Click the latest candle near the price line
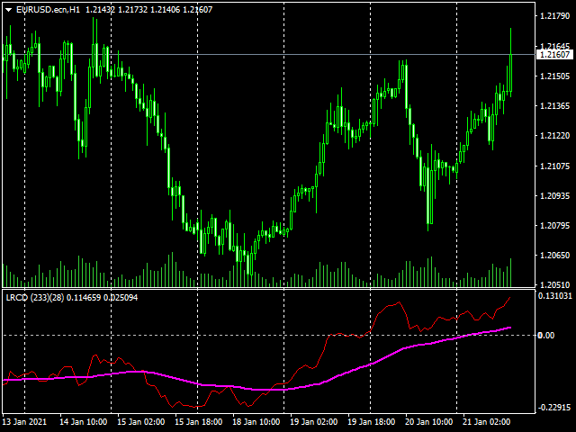The height and width of the screenshot is (432, 576). pos(510,74)
